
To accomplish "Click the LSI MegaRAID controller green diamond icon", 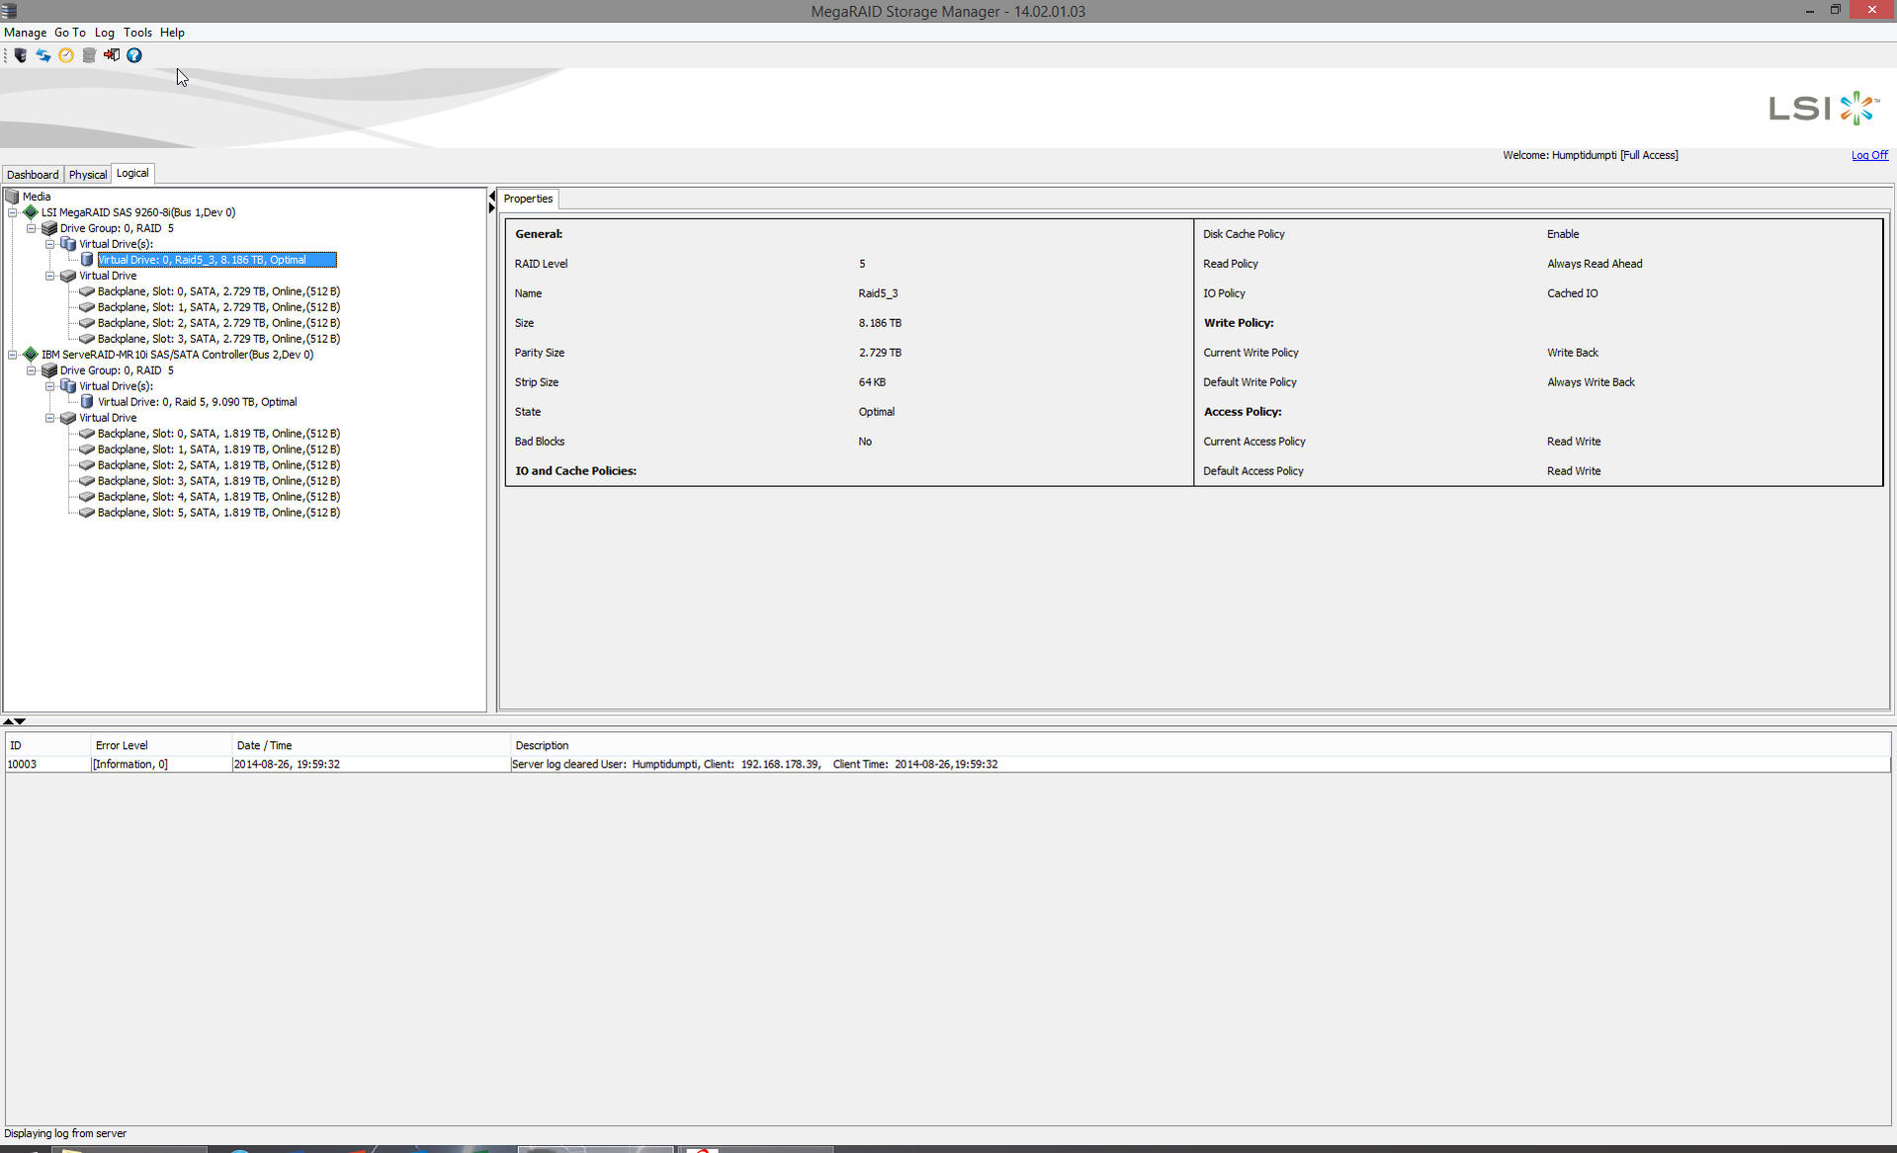I will coord(31,212).
